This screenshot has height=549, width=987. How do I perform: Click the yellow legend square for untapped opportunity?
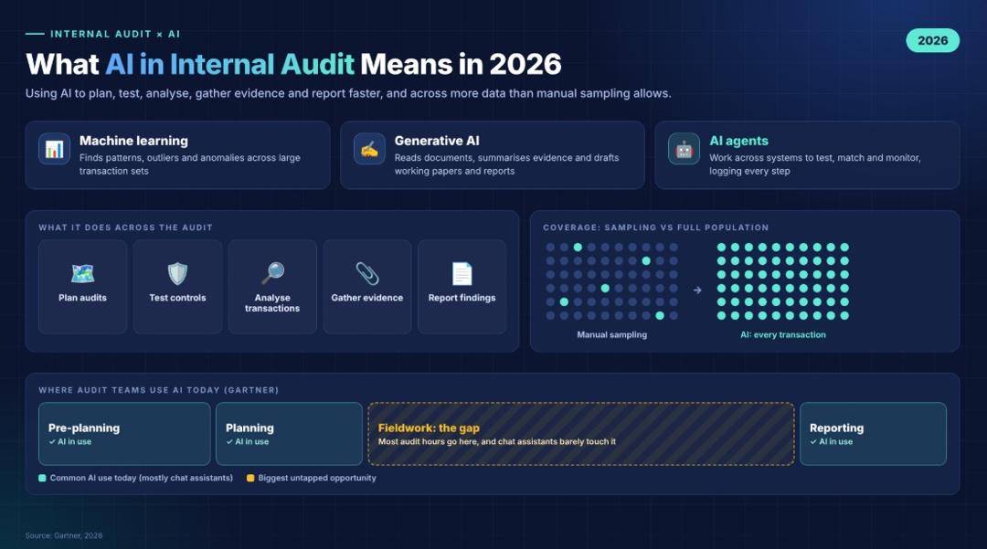pyautogui.click(x=249, y=478)
